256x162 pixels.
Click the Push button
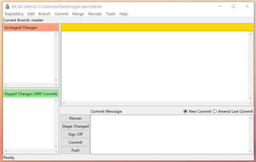click(x=76, y=150)
